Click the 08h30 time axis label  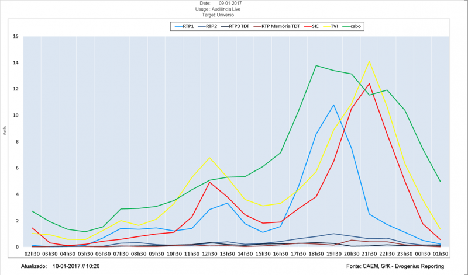tap(139, 254)
